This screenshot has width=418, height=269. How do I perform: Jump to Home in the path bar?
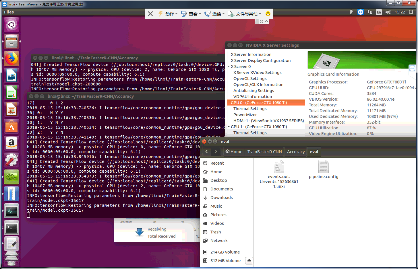click(x=234, y=152)
